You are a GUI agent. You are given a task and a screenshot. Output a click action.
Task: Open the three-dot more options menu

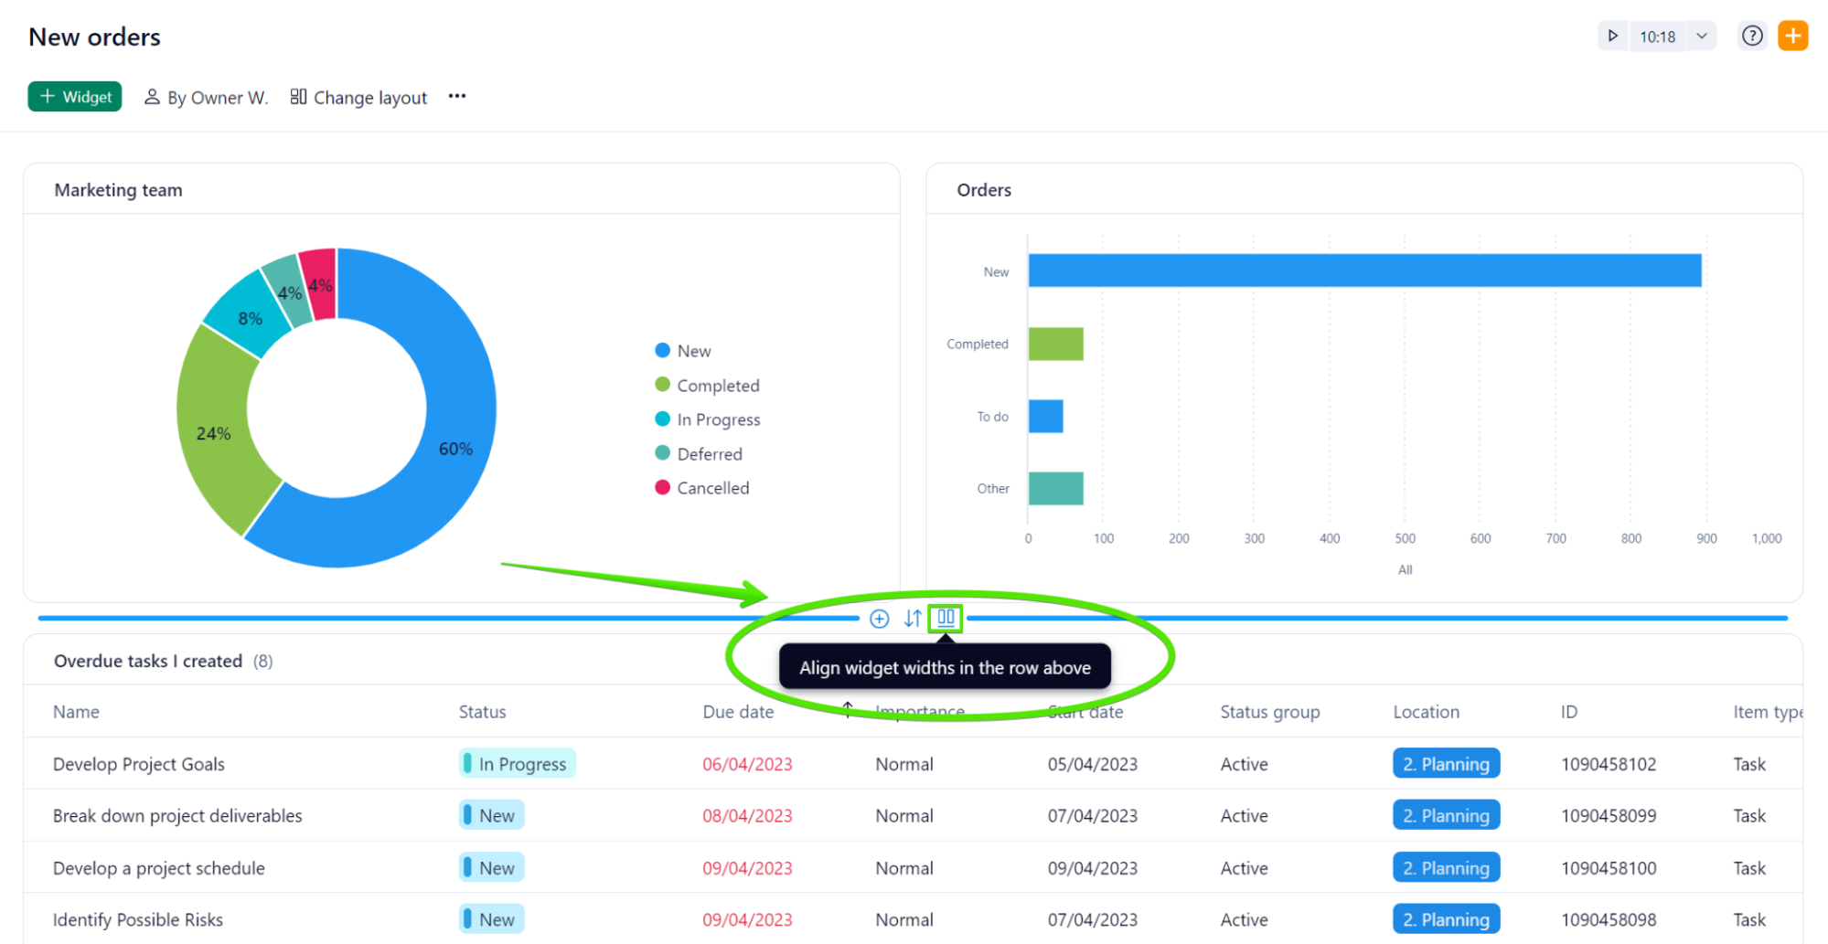pyautogui.click(x=457, y=96)
